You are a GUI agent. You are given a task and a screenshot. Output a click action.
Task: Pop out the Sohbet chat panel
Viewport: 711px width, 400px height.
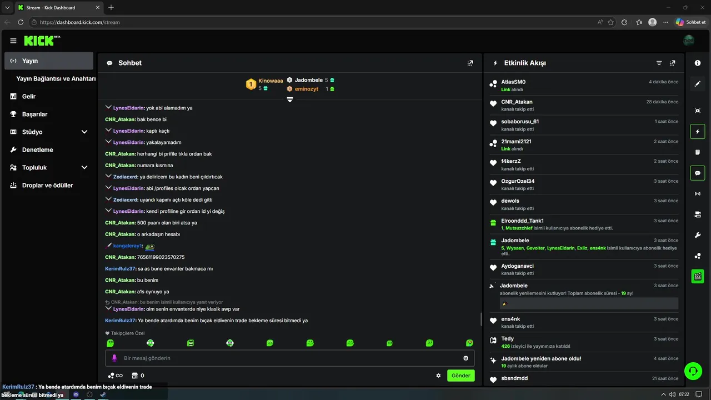click(470, 63)
